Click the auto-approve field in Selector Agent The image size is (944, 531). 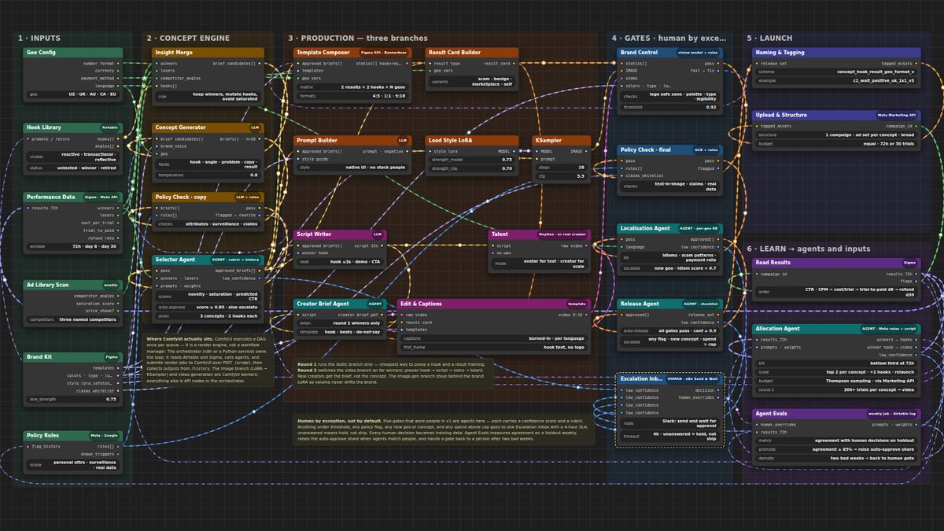pos(208,307)
